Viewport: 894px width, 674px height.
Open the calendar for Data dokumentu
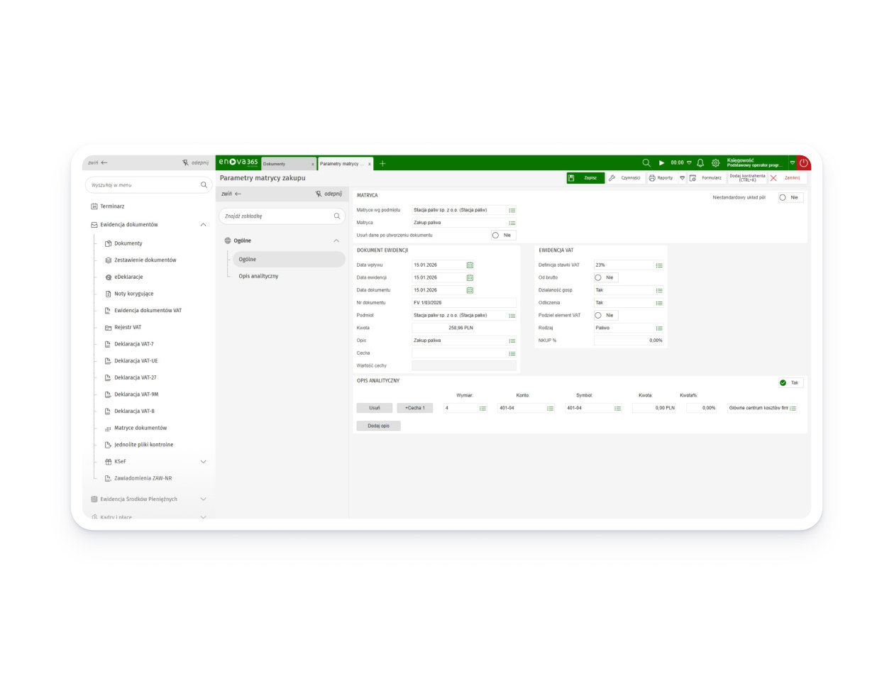[x=470, y=290]
